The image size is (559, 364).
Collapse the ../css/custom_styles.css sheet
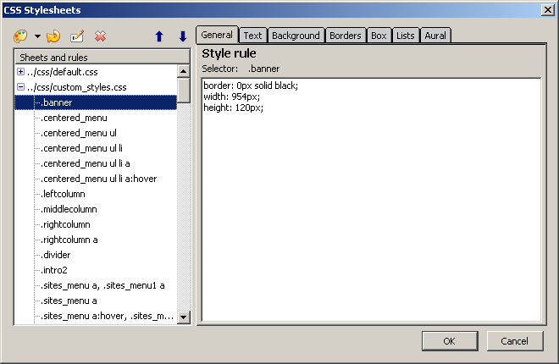(x=20, y=87)
